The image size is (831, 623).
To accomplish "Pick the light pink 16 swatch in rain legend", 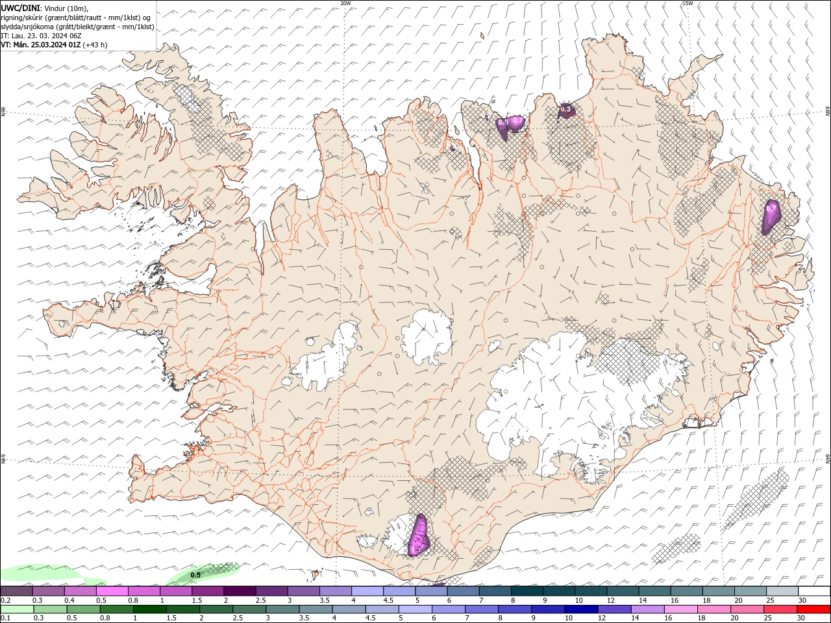I will pos(681,609).
